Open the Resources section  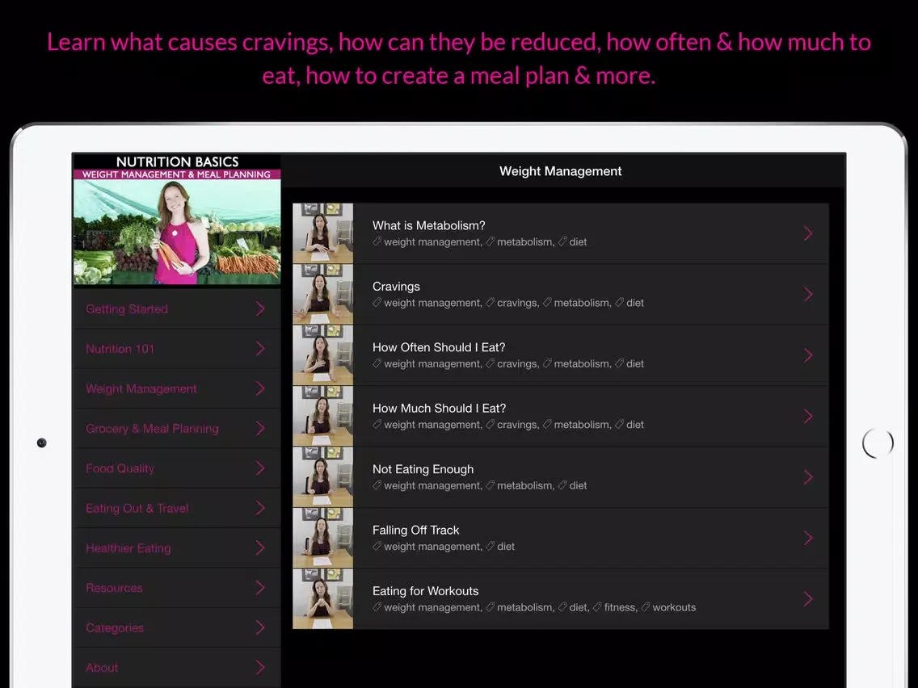click(176, 587)
